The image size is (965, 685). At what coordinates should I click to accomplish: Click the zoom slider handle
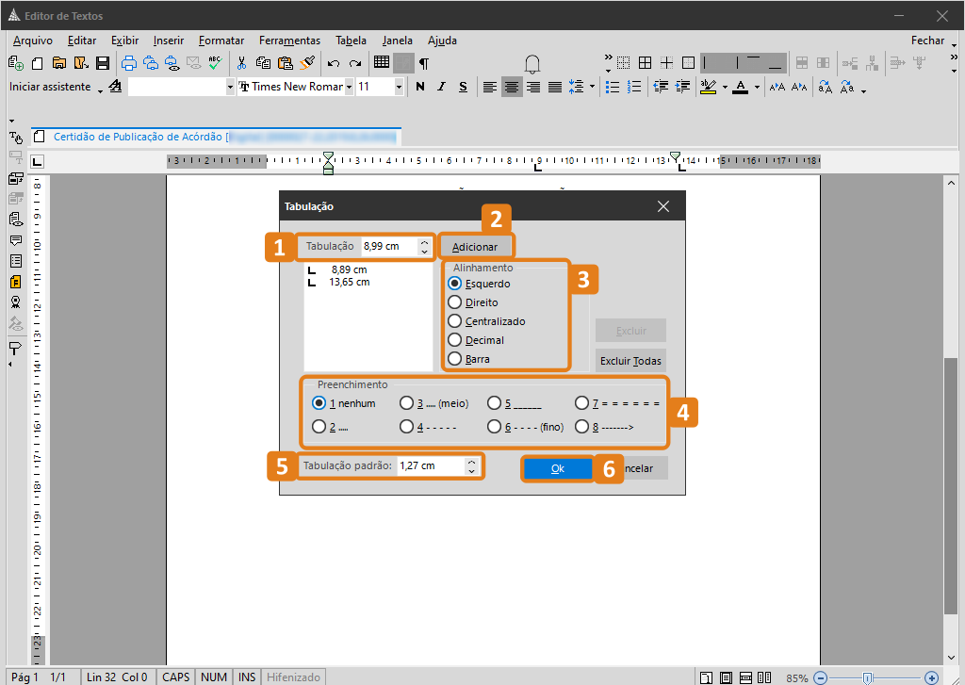tap(867, 677)
